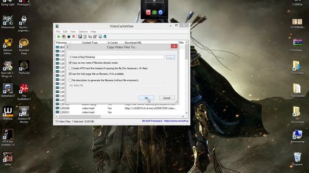309x173 pixels.
Task: Select the StarCraft 2 Wings desktop icon
Action: point(8,69)
